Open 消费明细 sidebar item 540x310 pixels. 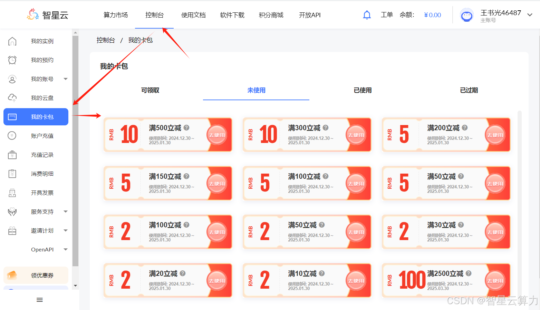[36, 174]
